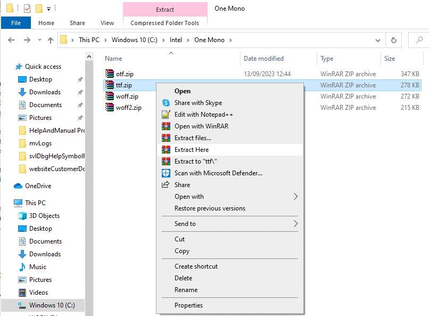429x316 pixels.
Task: Sort by Date modified column header
Action: (278, 59)
